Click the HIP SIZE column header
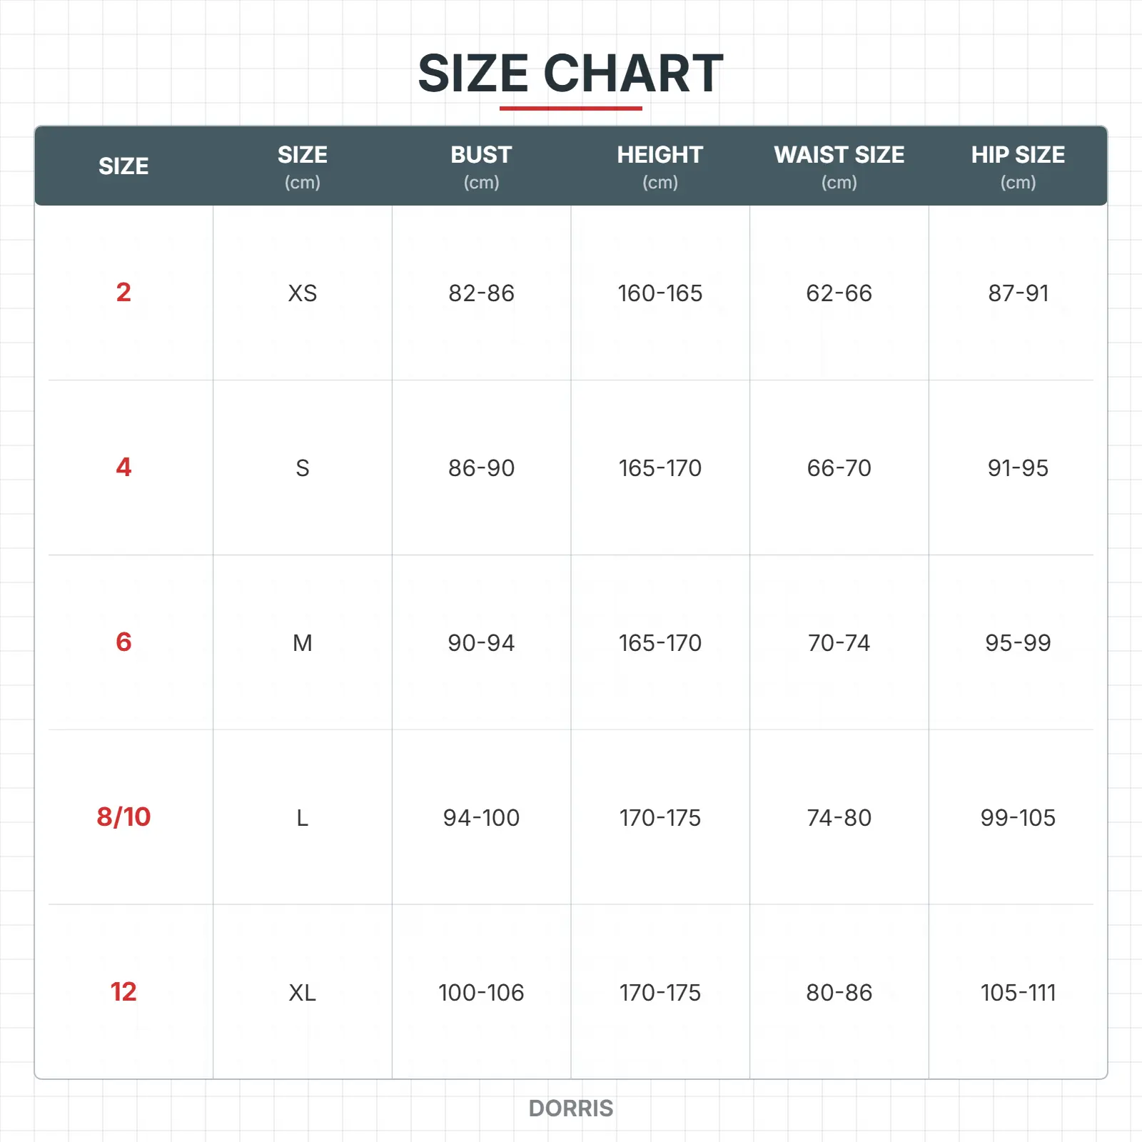The image size is (1142, 1142). (1018, 166)
